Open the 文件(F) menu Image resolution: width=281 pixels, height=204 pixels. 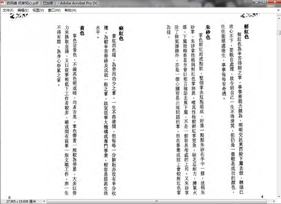(x=7, y=9)
